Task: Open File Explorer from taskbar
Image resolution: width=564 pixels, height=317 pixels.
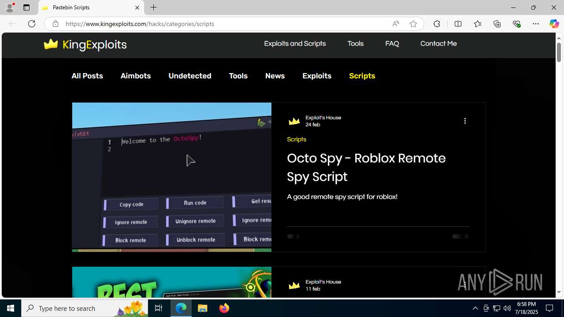Action: tap(203, 308)
